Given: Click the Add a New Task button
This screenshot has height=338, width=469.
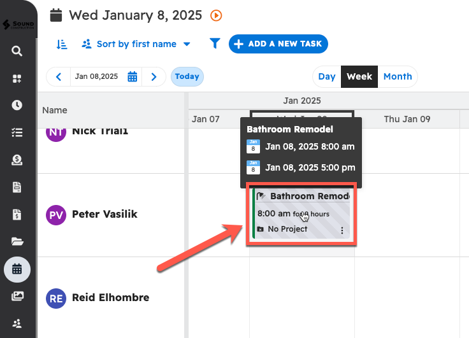Looking at the screenshot, I should point(278,44).
